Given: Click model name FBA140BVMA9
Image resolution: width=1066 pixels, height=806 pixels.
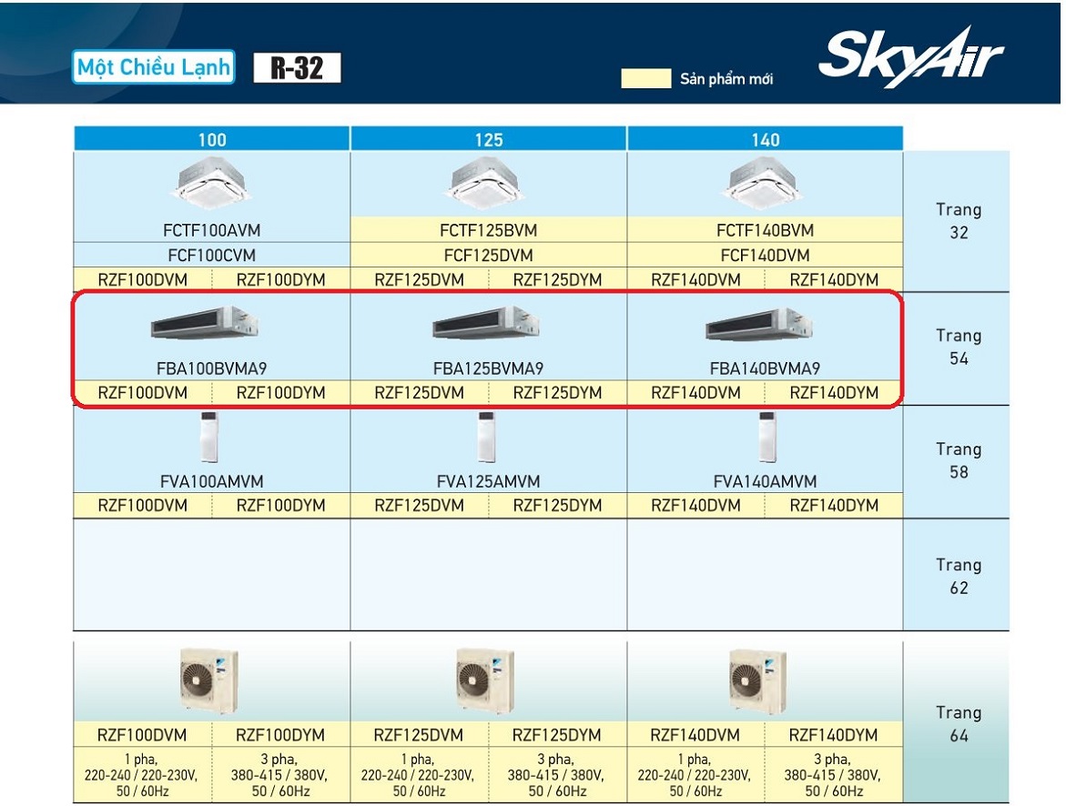Looking at the screenshot, I should tap(765, 369).
